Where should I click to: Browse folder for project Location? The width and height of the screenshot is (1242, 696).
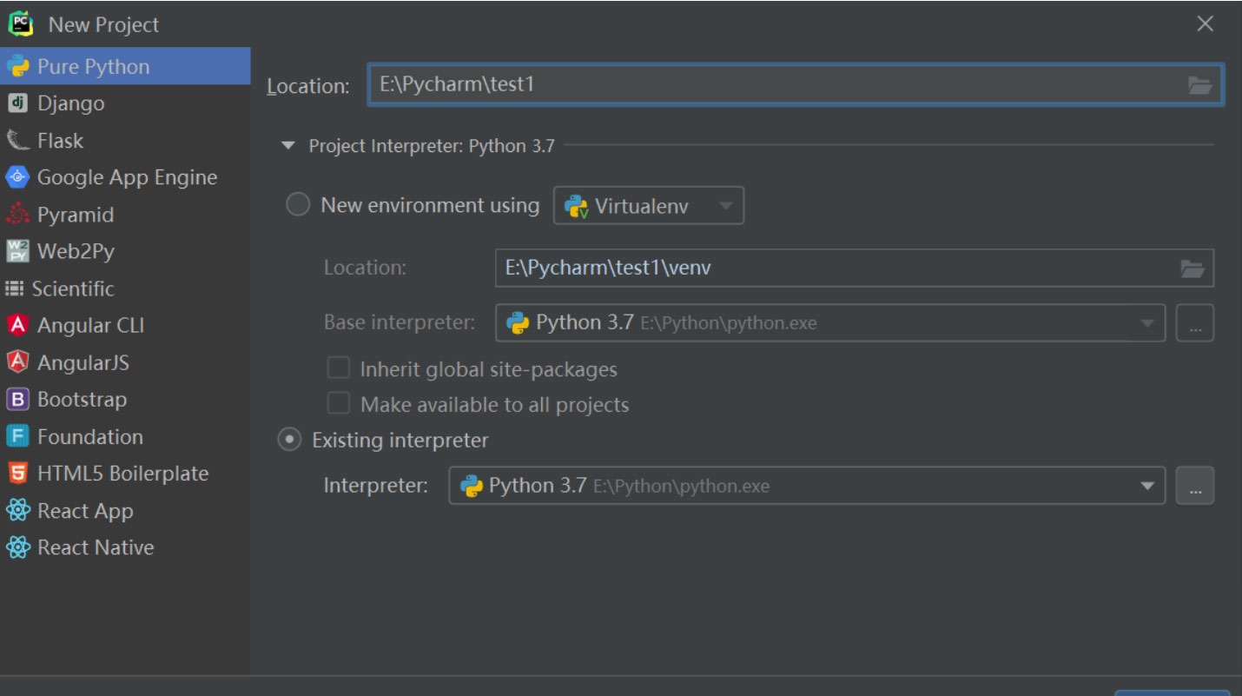[1199, 85]
